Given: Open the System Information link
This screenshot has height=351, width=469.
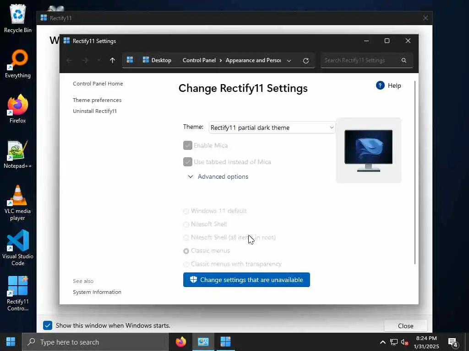Looking at the screenshot, I should [97, 292].
